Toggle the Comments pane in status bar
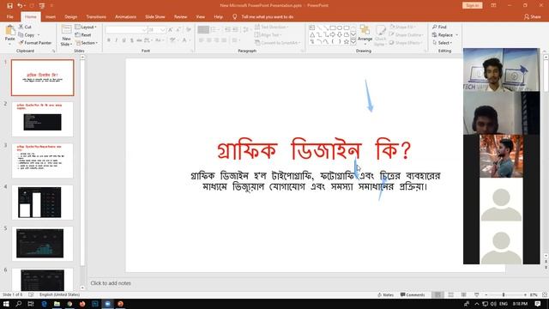Screen dimensions: 549x309 [413, 295]
